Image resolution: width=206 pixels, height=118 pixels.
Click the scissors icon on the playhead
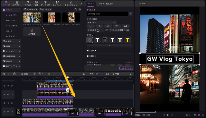point(68,90)
